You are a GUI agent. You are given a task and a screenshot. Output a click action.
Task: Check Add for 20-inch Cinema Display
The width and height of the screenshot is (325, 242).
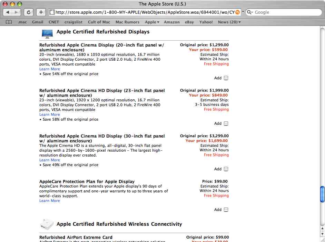tap(226, 78)
